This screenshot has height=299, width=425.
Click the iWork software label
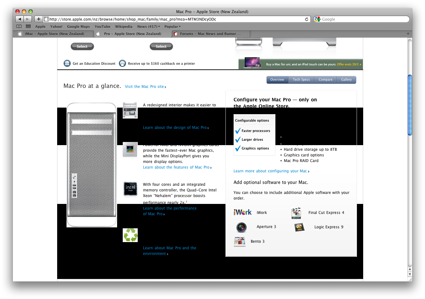click(262, 213)
